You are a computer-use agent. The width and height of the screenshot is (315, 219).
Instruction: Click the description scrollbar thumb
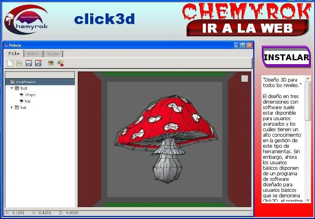click(x=308, y=101)
